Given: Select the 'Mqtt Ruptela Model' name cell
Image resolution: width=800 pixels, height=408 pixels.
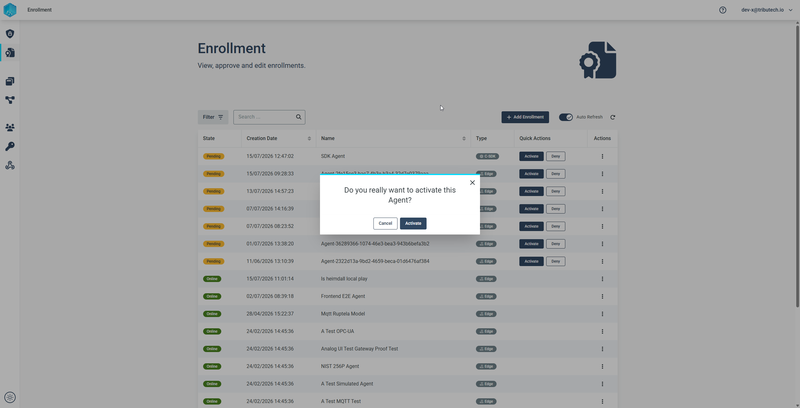Looking at the screenshot, I should pyautogui.click(x=343, y=314).
